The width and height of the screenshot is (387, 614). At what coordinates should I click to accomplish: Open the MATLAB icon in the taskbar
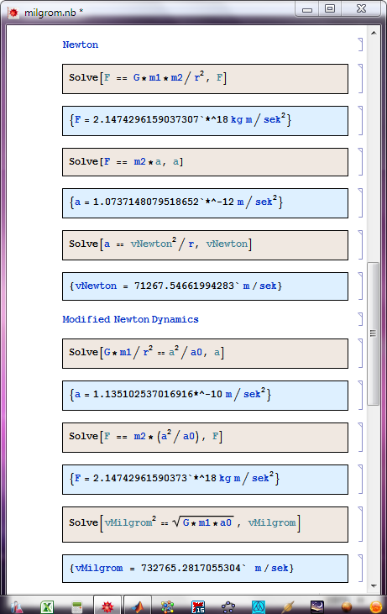(138, 606)
